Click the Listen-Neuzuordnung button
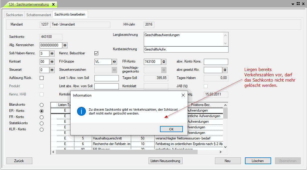This screenshot has height=170, width=307. point(165,161)
